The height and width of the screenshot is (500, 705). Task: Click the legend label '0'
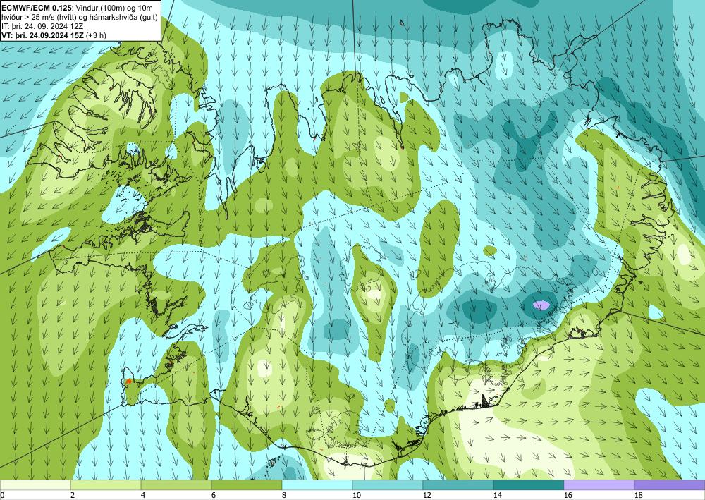(2, 495)
